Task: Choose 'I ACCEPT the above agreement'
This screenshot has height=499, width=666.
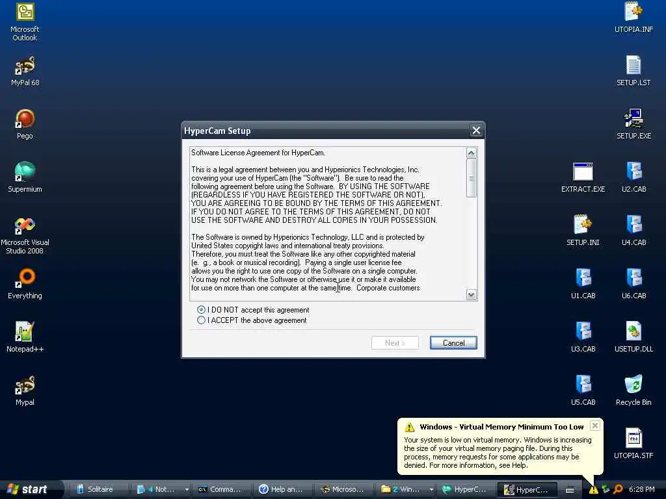Action: (252, 320)
